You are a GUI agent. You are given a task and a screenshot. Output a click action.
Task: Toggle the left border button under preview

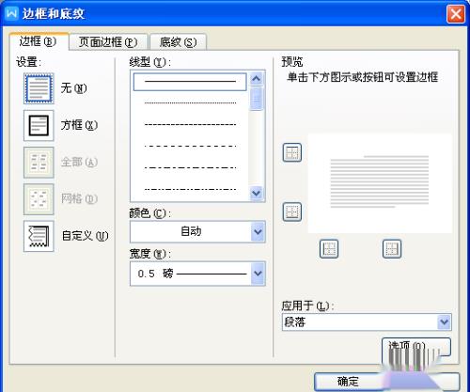[x=329, y=249]
